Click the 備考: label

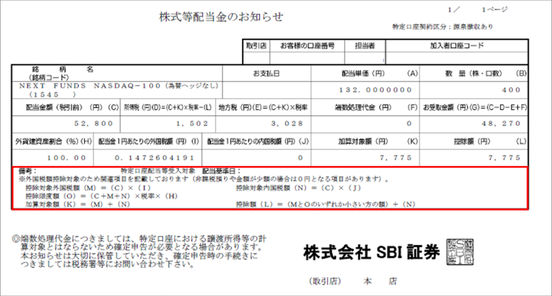click(x=28, y=171)
